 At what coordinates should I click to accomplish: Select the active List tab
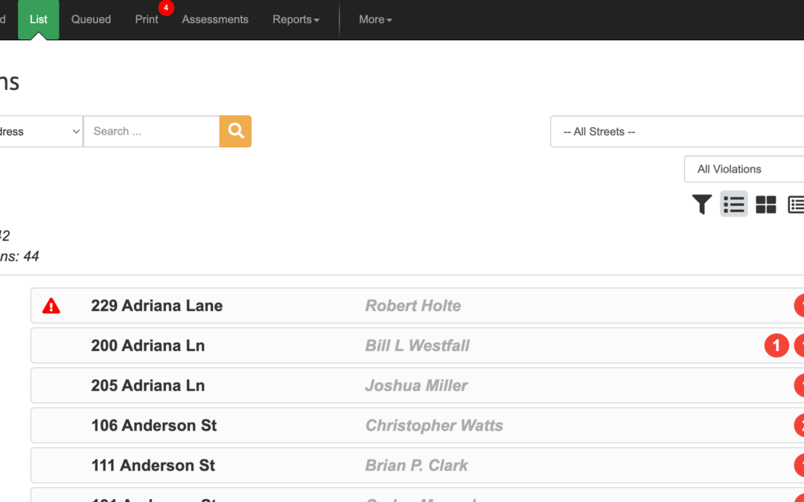(39, 19)
